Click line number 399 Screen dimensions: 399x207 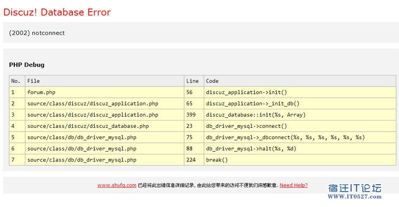194,115
